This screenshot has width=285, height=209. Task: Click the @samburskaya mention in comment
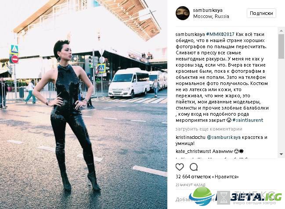(x=224, y=137)
